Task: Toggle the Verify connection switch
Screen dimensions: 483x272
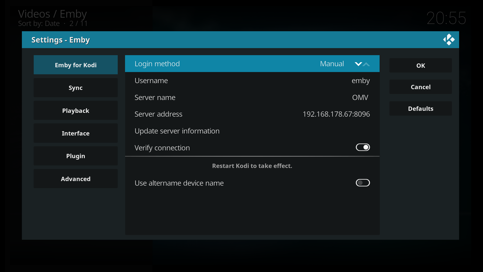Action: (363, 147)
